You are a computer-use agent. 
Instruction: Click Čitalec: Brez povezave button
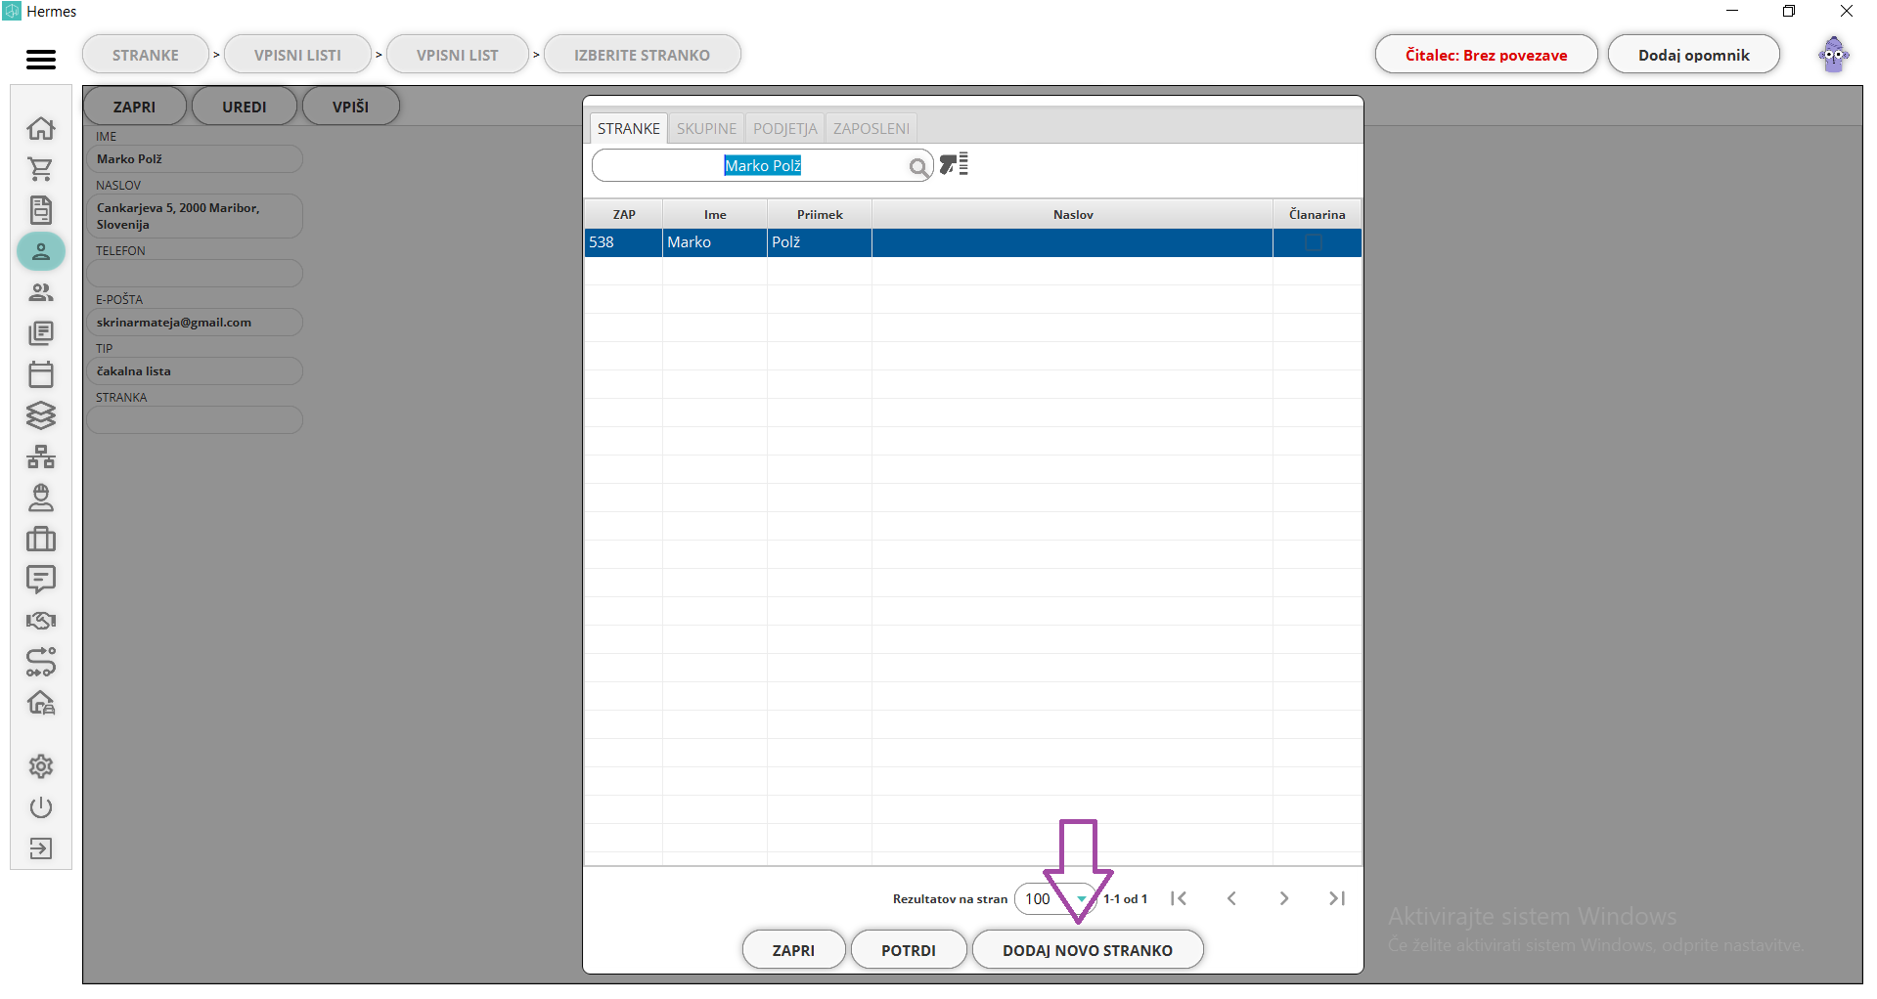[1487, 55]
